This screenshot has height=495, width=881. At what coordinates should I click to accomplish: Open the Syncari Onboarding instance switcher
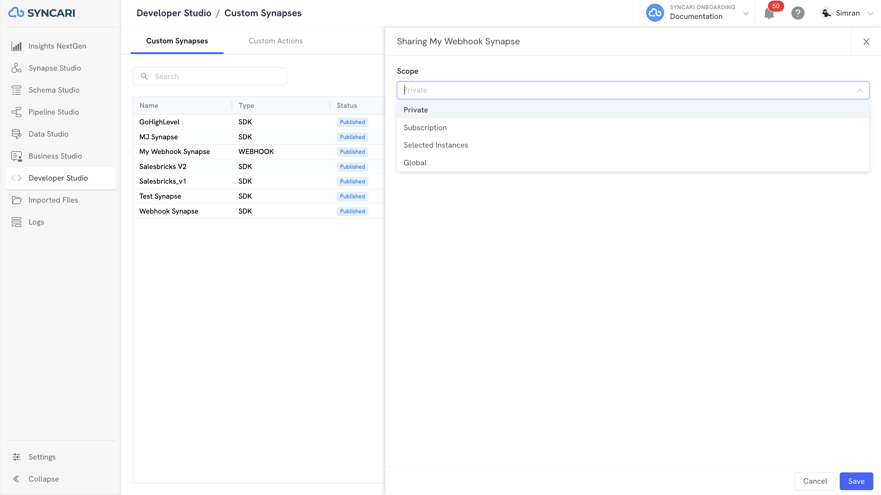[x=697, y=13]
